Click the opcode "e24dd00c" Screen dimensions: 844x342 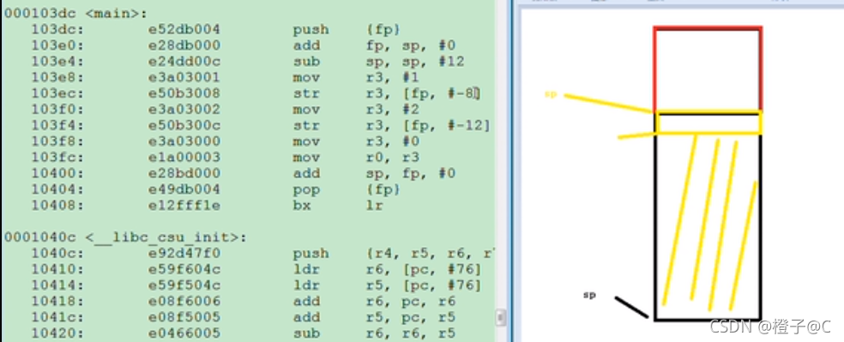[x=184, y=62]
